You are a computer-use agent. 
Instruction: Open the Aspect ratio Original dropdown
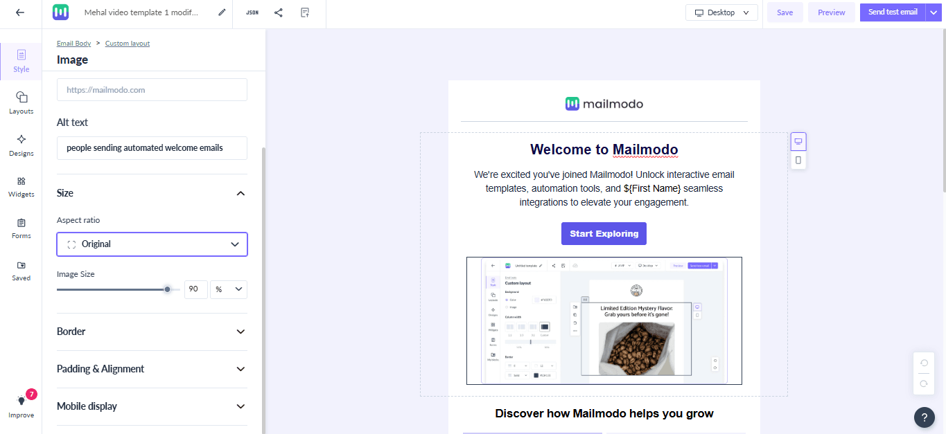(152, 244)
